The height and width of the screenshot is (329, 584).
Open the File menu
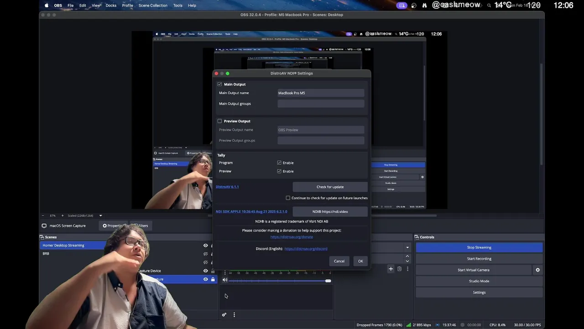click(70, 5)
